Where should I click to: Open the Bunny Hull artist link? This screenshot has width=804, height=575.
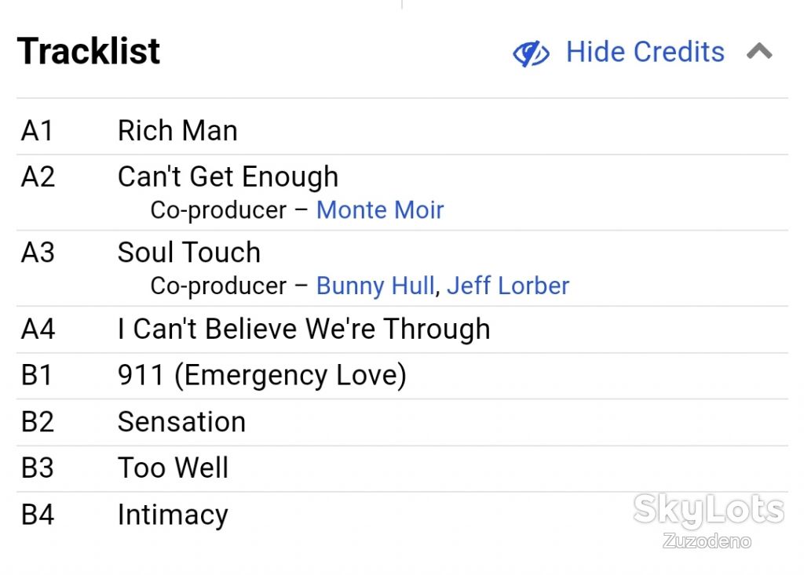(x=375, y=286)
